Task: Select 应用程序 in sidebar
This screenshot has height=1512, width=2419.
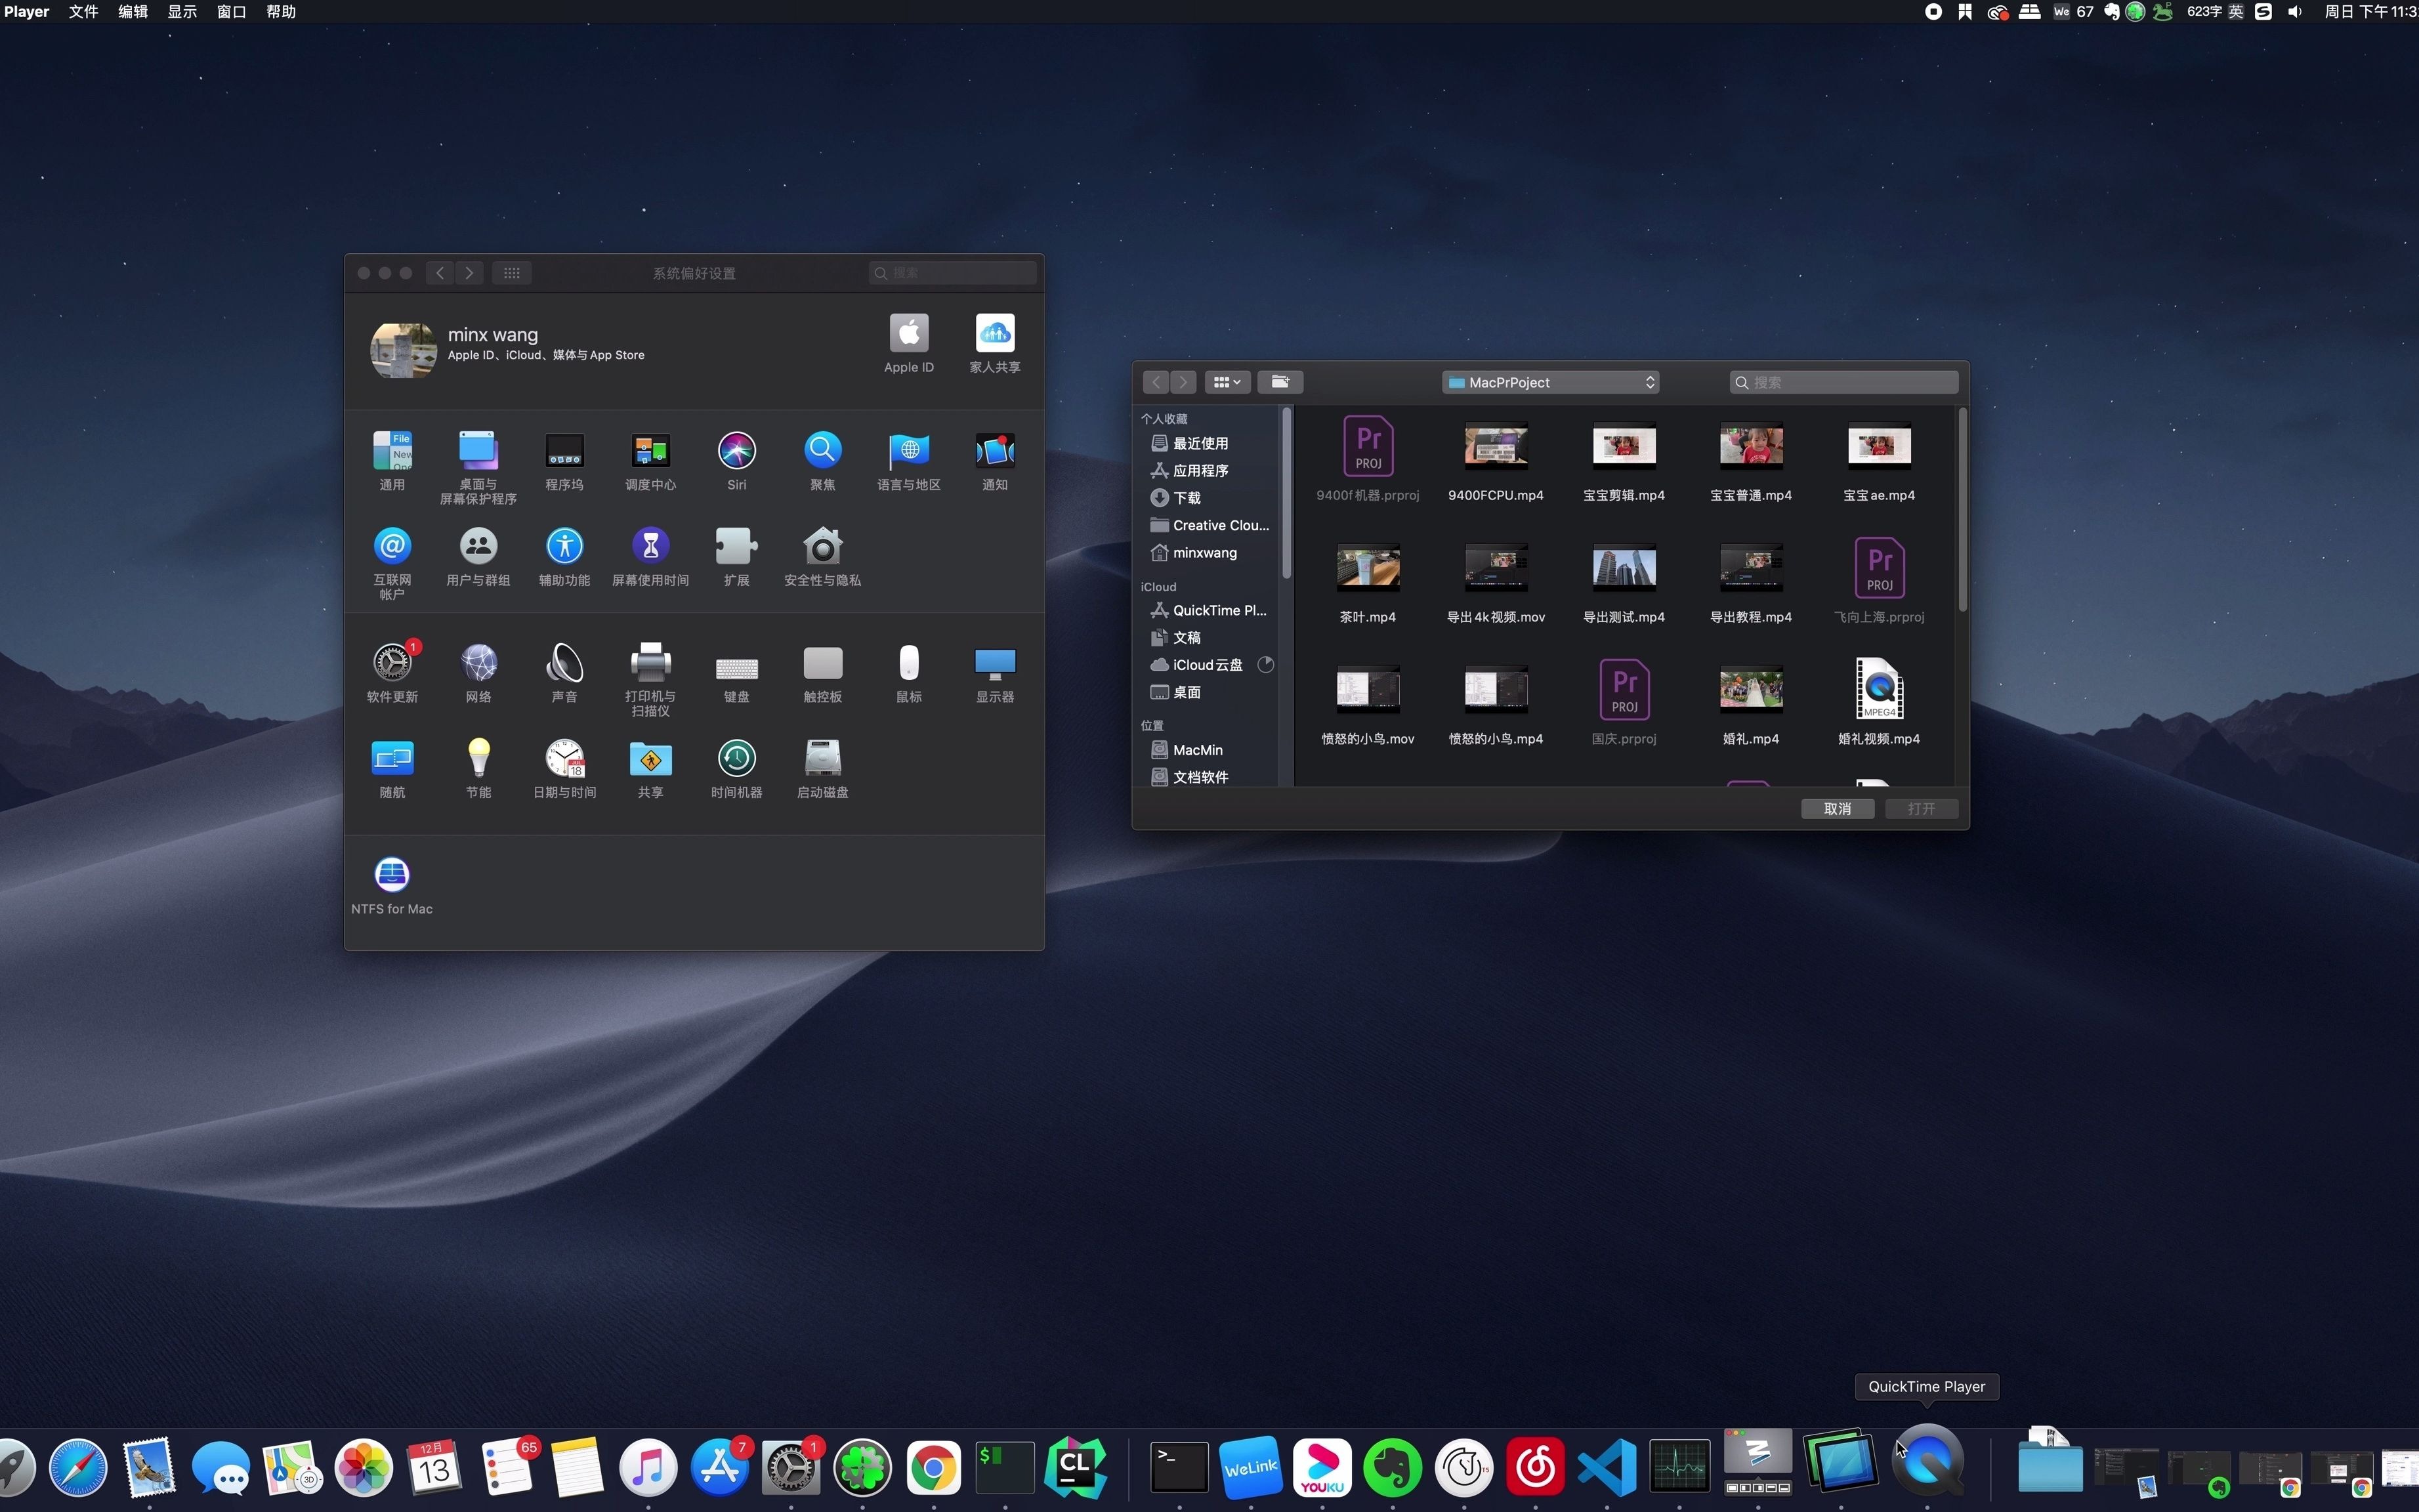Action: pyautogui.click(x=1207, y=471)
